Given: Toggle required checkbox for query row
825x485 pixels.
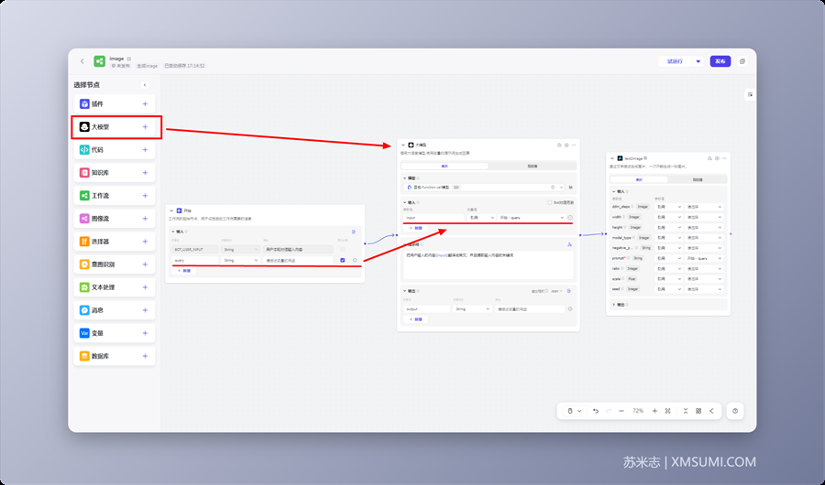Looking at the screenshot, I should [343, 260].
